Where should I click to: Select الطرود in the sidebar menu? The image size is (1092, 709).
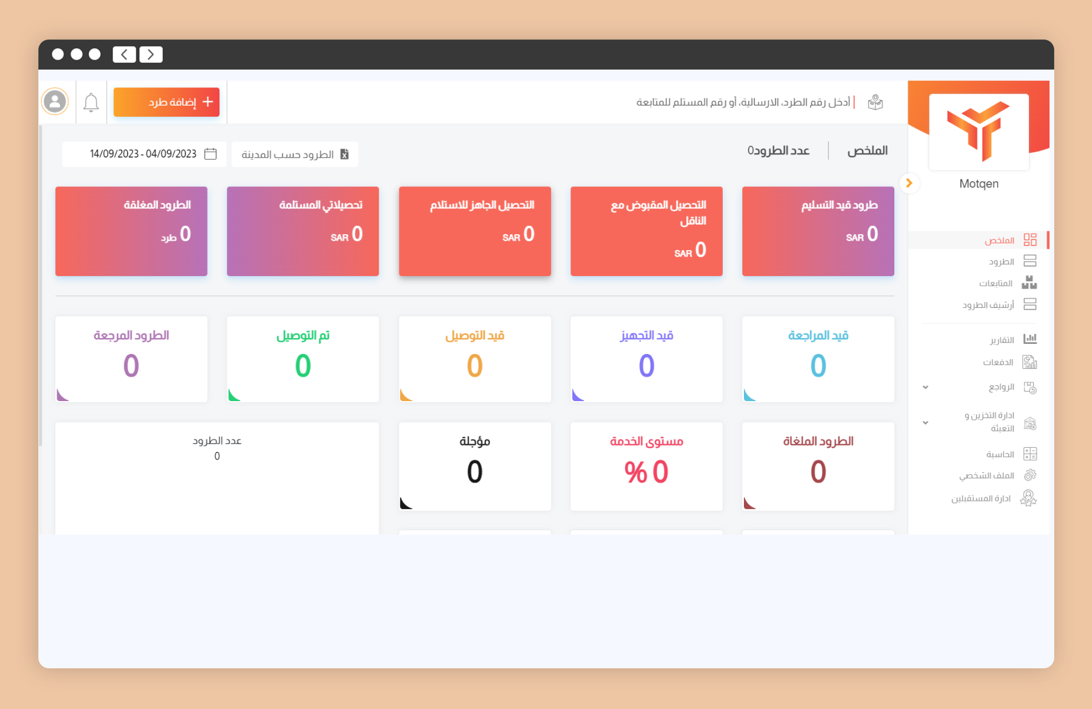(x=1001, y=261)
